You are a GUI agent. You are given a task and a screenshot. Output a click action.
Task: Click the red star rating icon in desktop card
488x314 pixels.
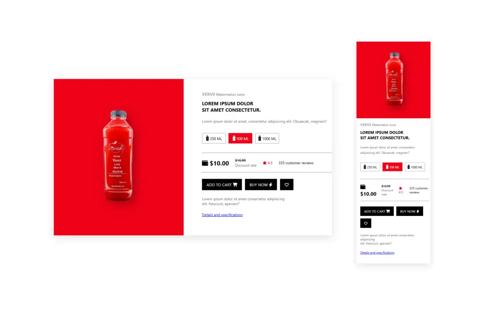coord(264,163)
